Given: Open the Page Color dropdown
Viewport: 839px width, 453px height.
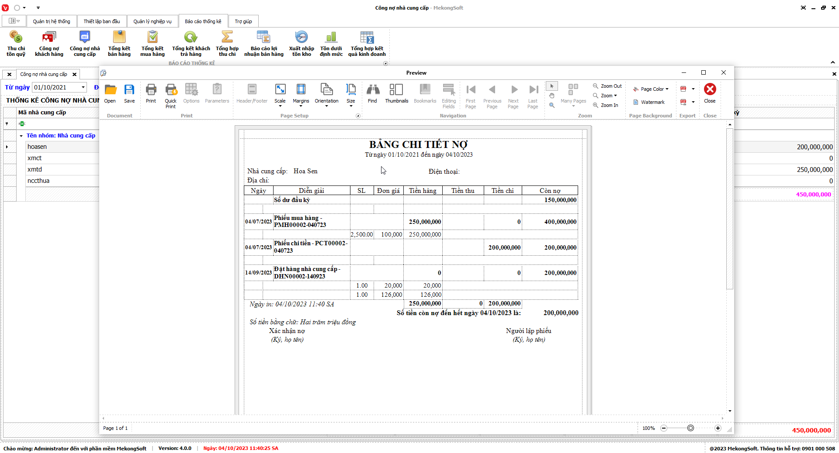Looking at the screenshot, I should click(651, 89).
